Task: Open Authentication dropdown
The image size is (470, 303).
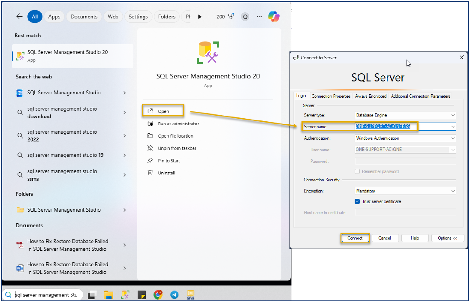Action: tap(405, 138)
